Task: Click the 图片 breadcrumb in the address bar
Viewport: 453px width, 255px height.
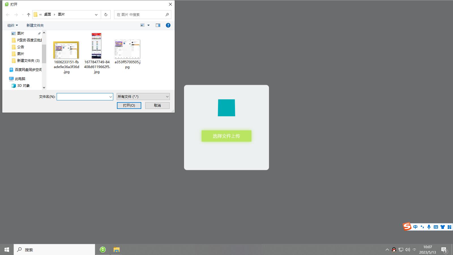Action: coord(61,14)
